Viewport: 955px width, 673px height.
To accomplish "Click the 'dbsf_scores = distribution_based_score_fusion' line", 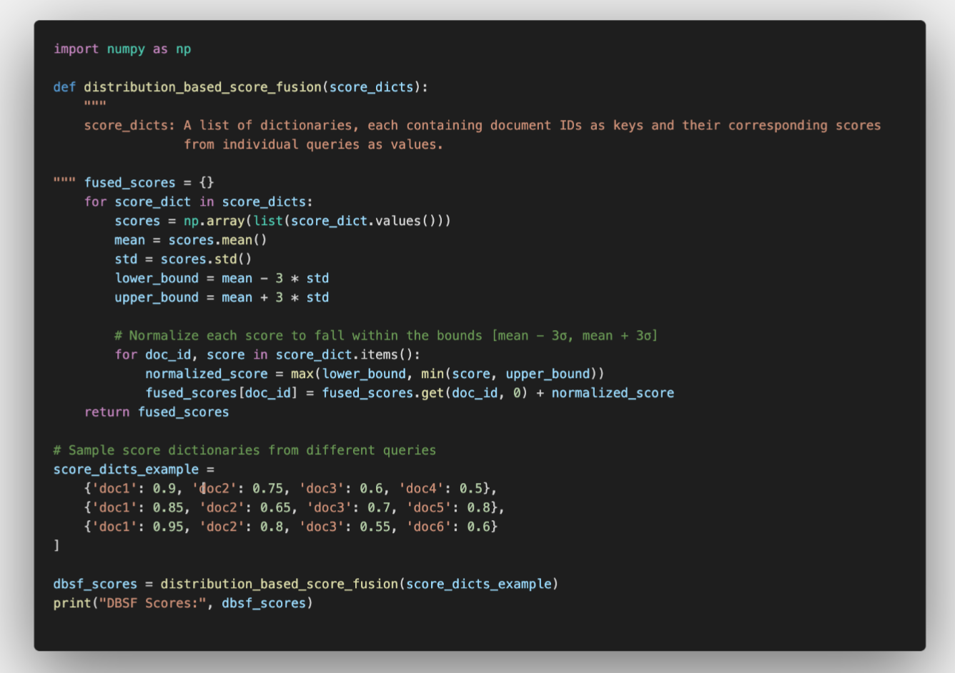I will (x=305, y=584).
